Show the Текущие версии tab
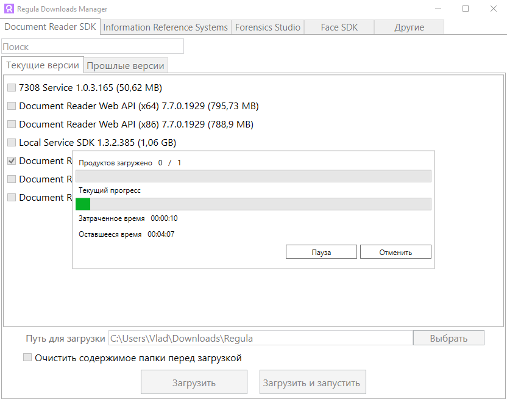 pos(43,65)
